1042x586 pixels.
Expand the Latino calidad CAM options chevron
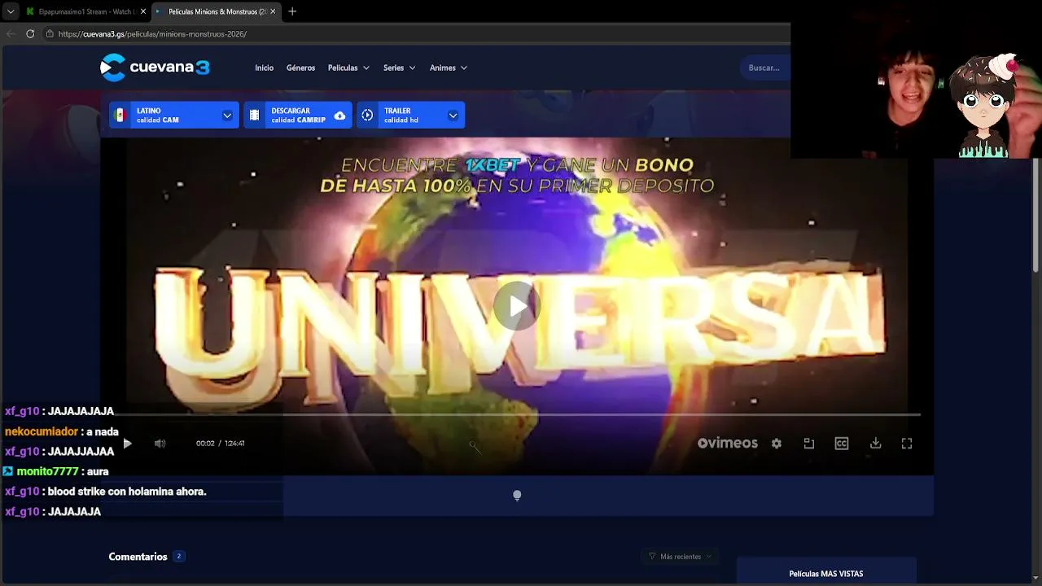pos(227,116)
